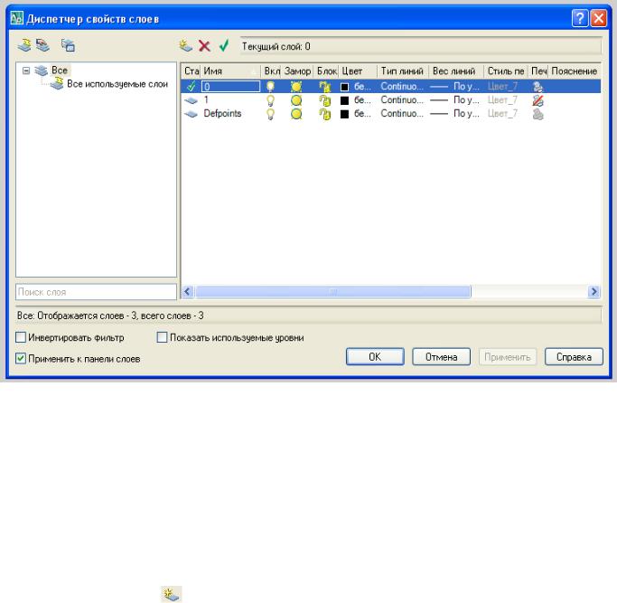Toggle the plot printer icon for Defpoints

pyautogui.click(x=538, y=114)
